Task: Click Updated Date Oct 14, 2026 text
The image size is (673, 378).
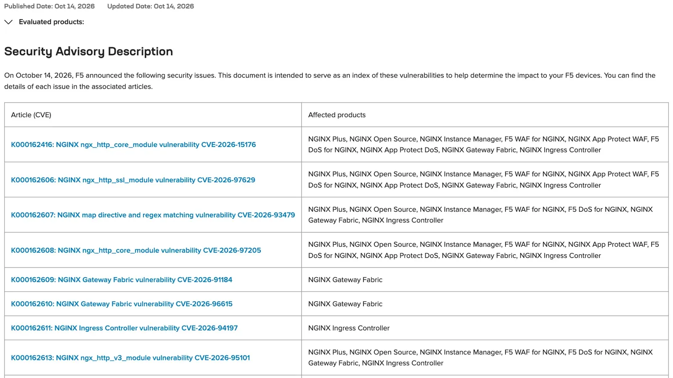Action: click(151, 6)
